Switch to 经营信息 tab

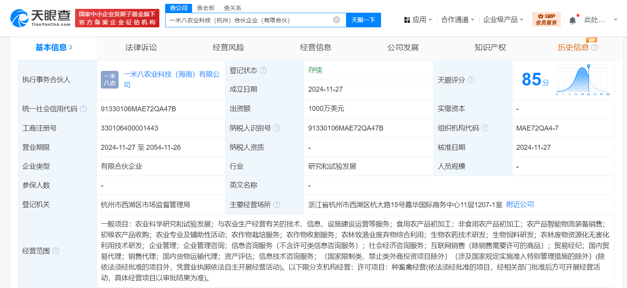pos(316,47)
